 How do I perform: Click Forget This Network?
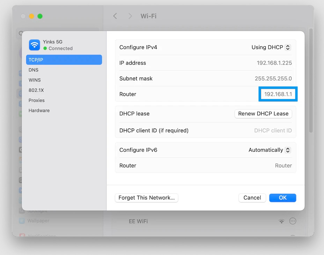pos(146,198)
